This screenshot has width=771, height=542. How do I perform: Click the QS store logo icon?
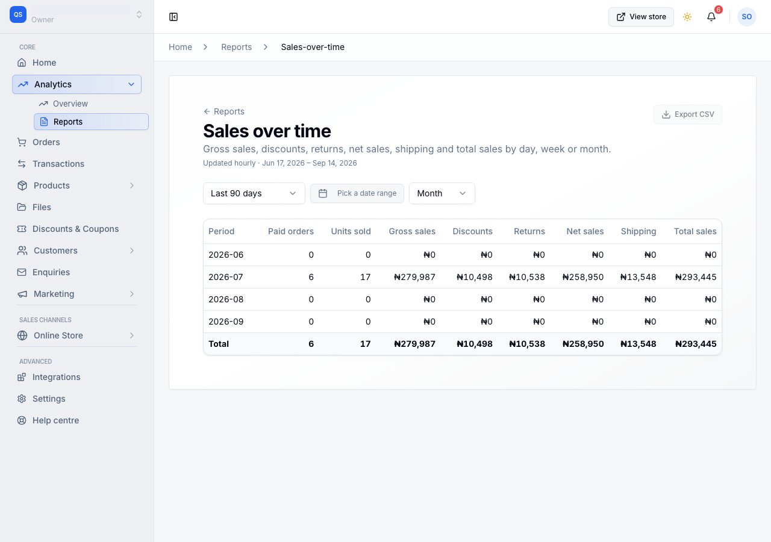18,14
